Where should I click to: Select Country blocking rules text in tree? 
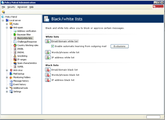pos(28,45)
